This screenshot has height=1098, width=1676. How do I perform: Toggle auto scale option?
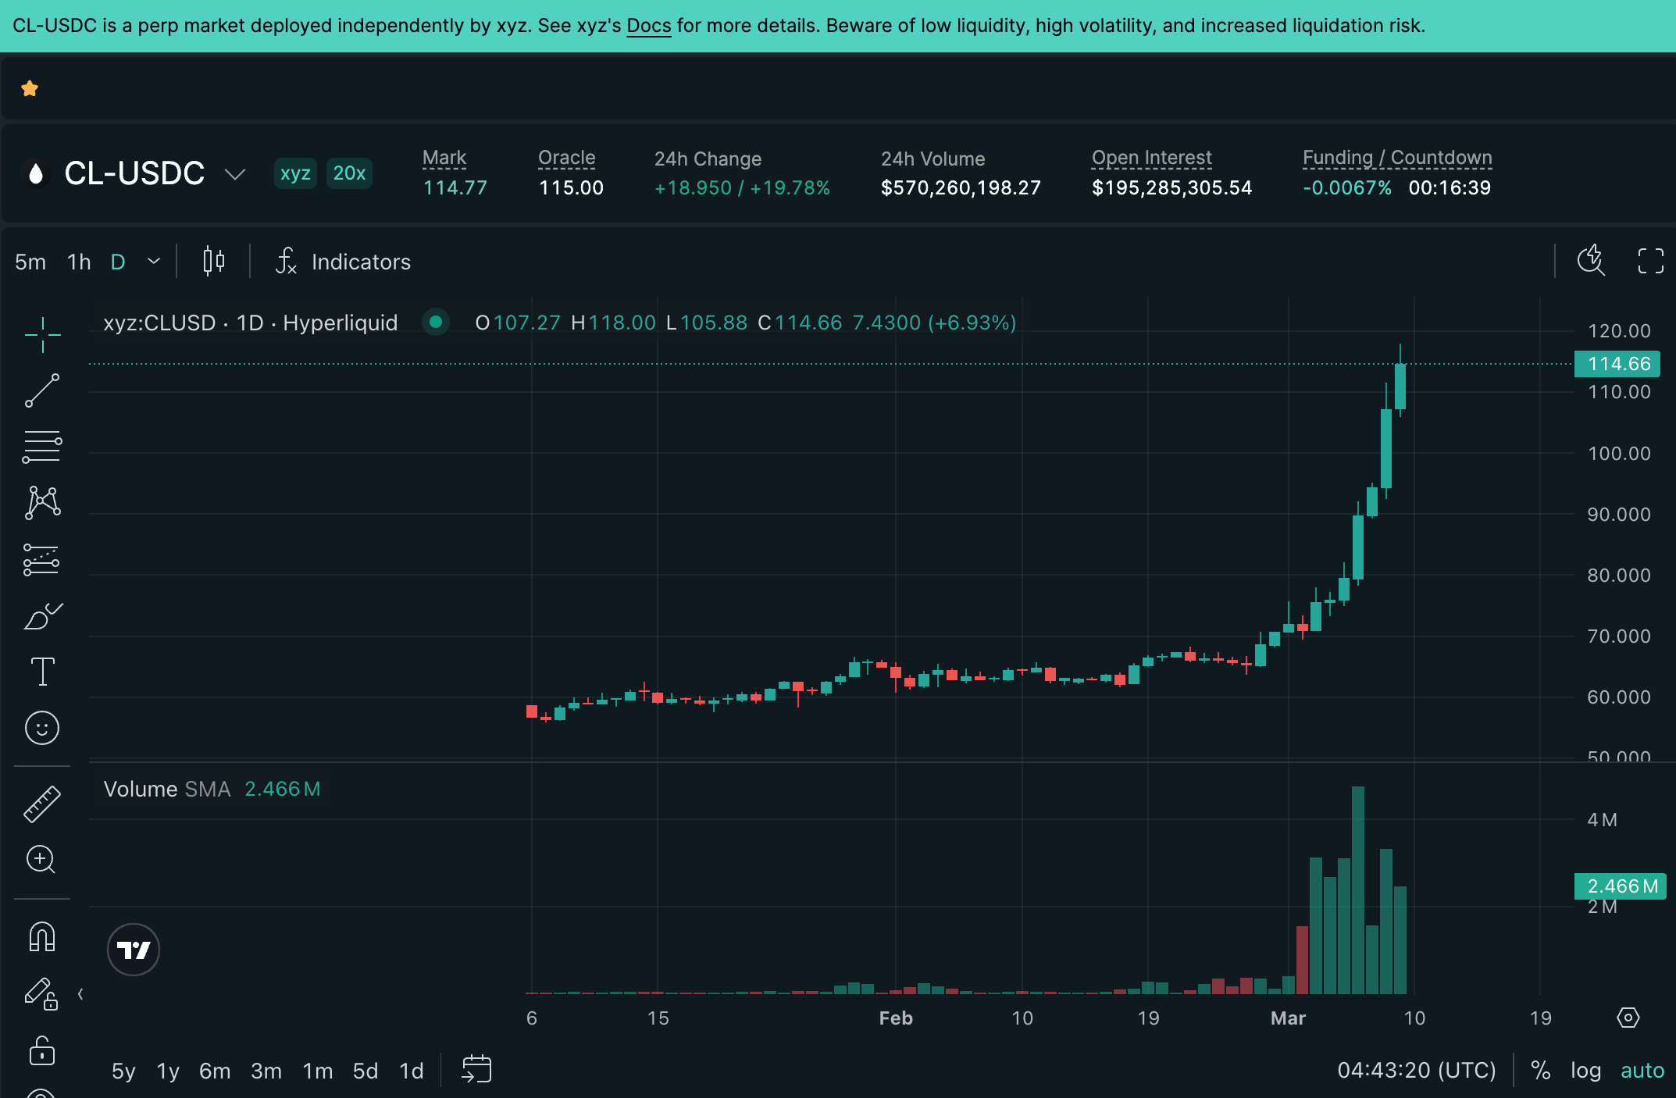tap(1642, 1070)
